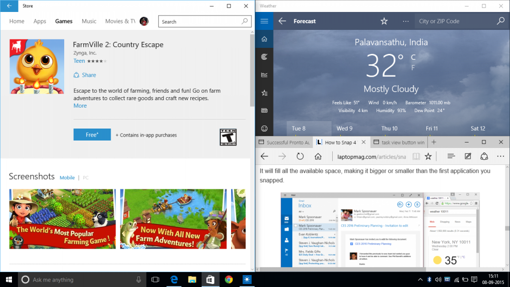510x287 pixels.
Task: Select Thu 10 forecast day
Action: click(x=389, y=129)
